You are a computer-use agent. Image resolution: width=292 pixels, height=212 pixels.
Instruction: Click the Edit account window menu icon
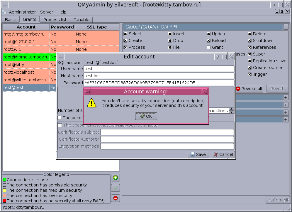(61, 57)
